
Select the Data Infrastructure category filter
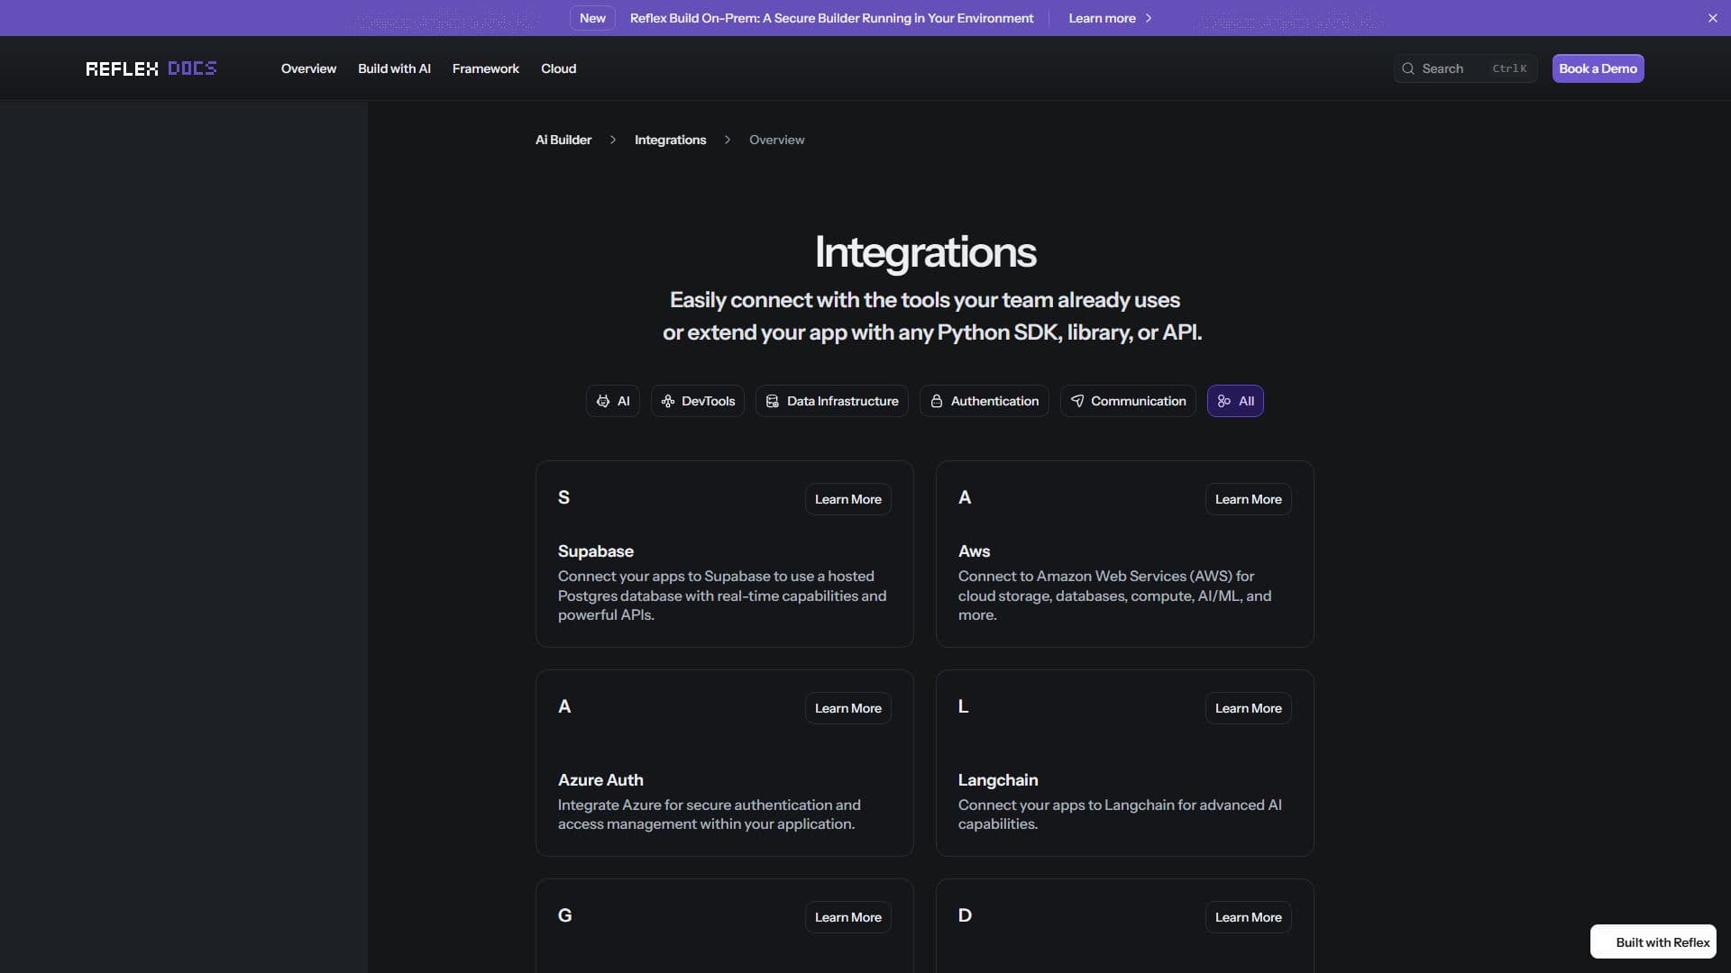click(x=832, y=401)
